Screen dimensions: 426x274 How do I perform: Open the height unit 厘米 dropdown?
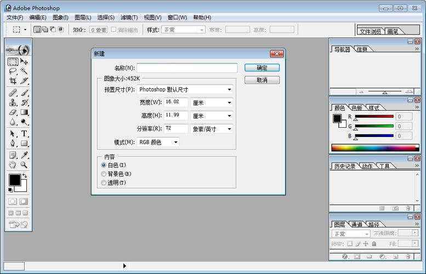[212, 116]
